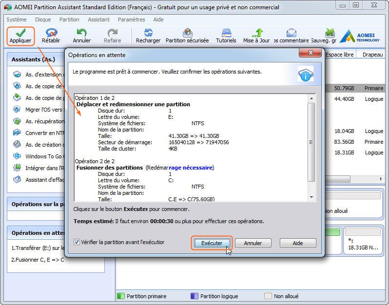Click the 44.40GB Logique table row
389x305 pixels.
[x=355, y=99]
